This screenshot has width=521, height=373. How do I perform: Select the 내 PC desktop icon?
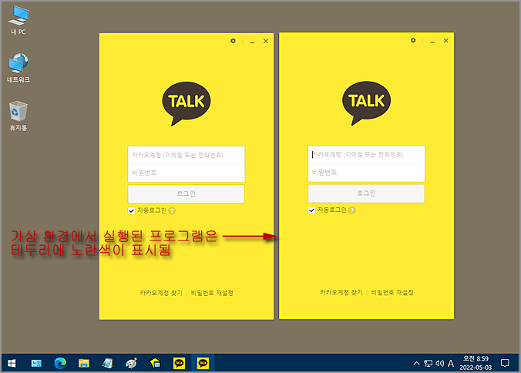18,20
